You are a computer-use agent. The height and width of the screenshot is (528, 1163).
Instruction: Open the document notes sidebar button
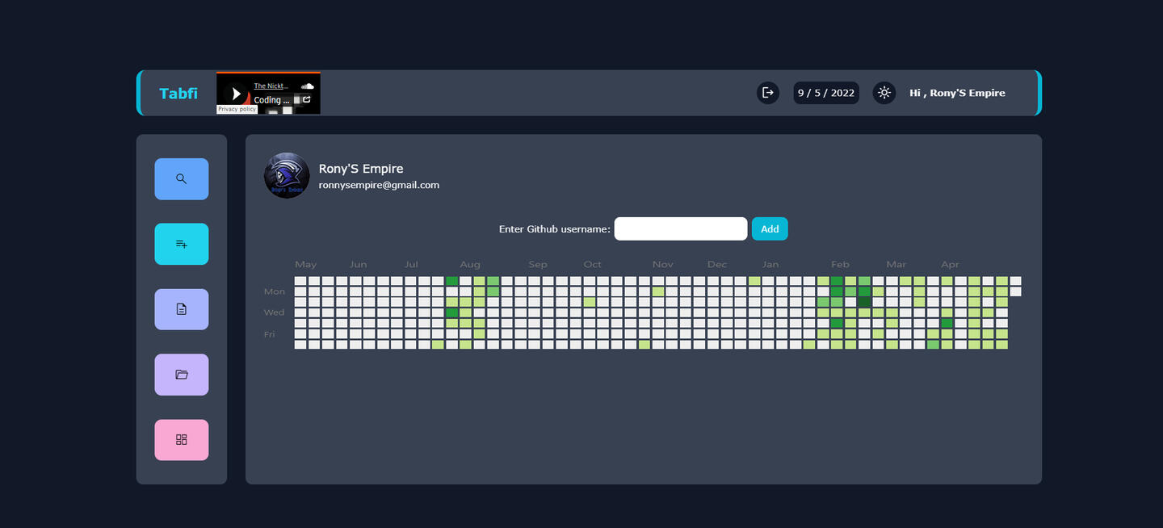point(181,309)
